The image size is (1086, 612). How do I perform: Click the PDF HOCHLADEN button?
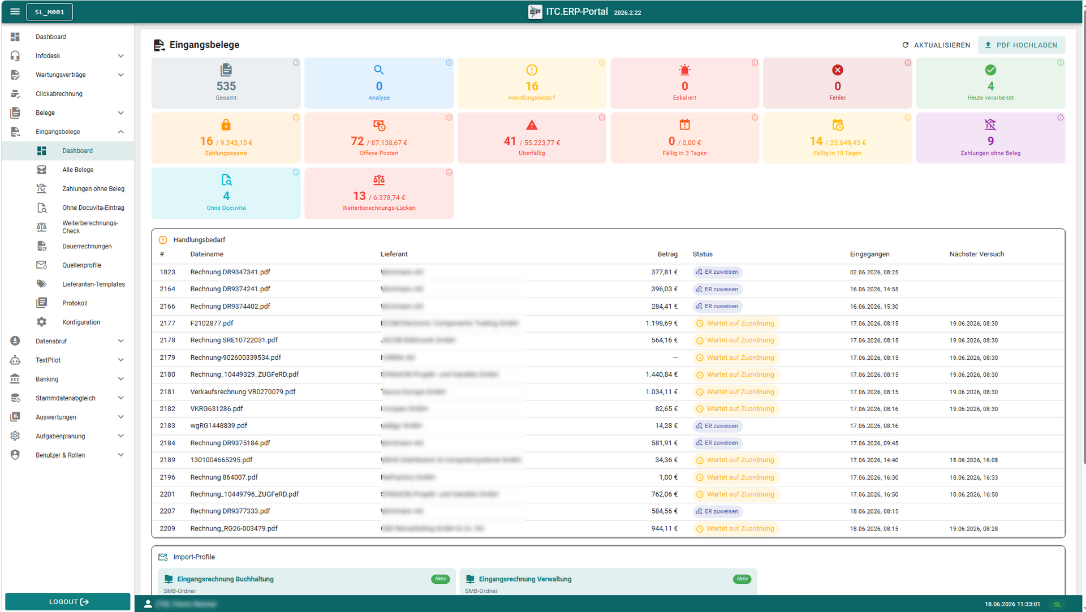(1021, 45)
